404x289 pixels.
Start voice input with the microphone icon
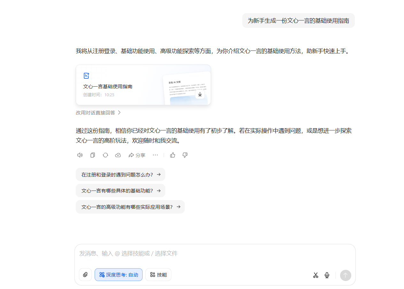327,275
